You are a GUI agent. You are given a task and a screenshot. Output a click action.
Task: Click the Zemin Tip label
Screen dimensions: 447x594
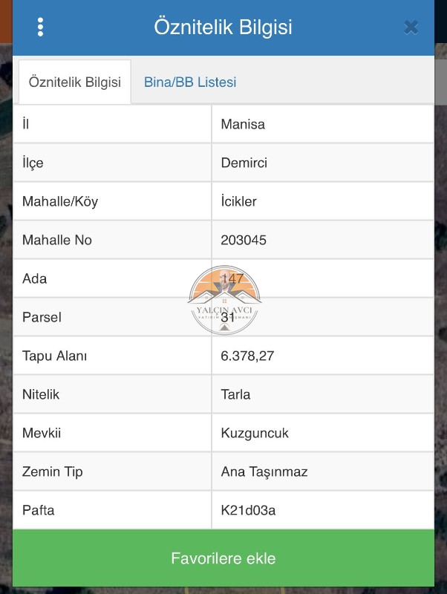pos(52,471)
